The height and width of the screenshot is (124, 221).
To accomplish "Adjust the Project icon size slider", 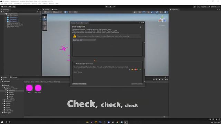I will (x=164, y=117).
